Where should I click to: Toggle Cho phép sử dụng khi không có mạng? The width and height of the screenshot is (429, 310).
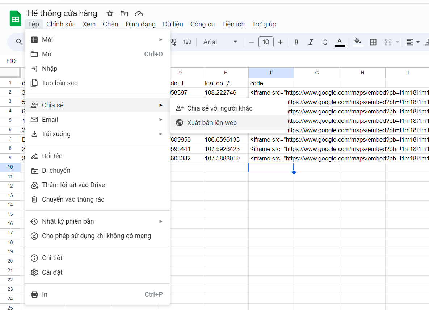click(97, 236)
